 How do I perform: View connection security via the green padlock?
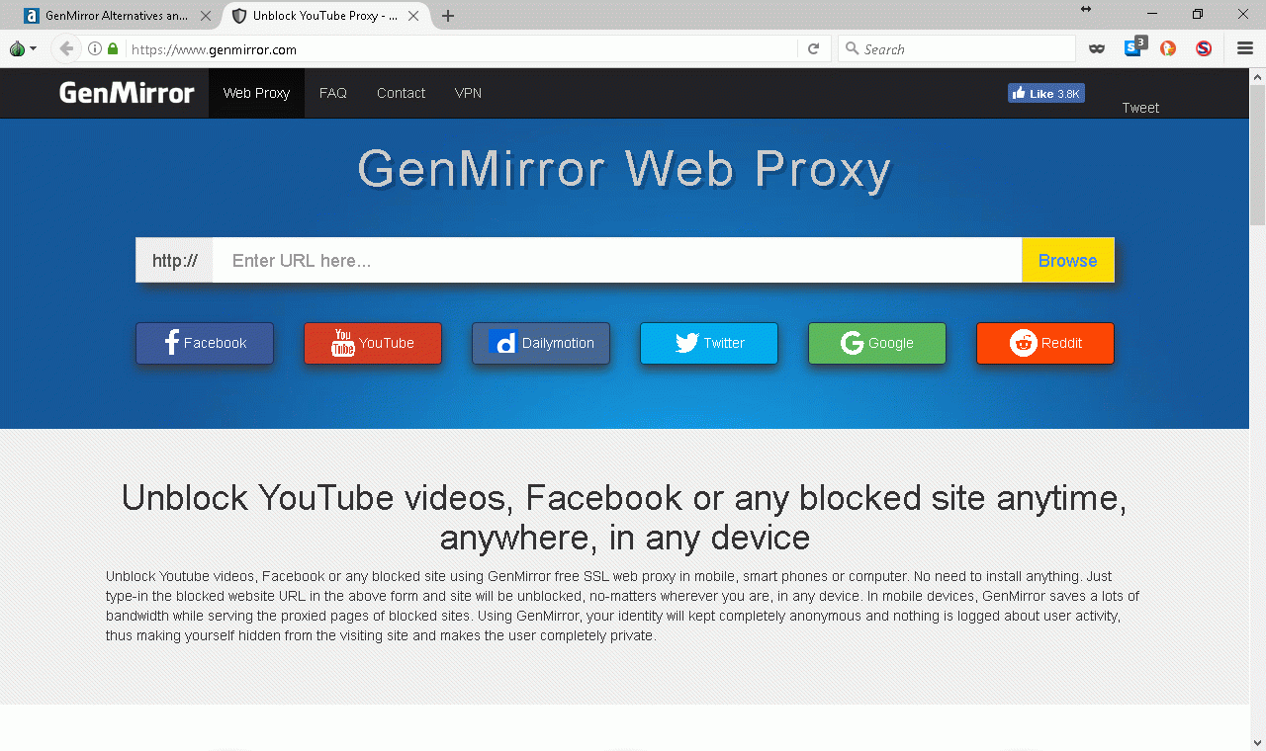[113, 48]
